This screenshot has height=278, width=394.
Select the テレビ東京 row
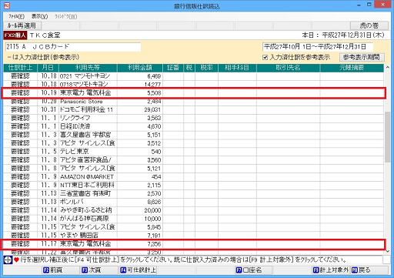point(194,152)
